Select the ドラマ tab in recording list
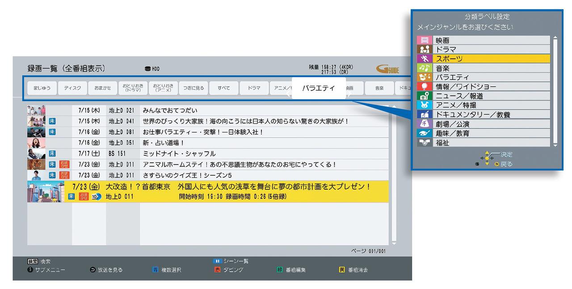This screenshot has width=572, height=289. [254, 89]
